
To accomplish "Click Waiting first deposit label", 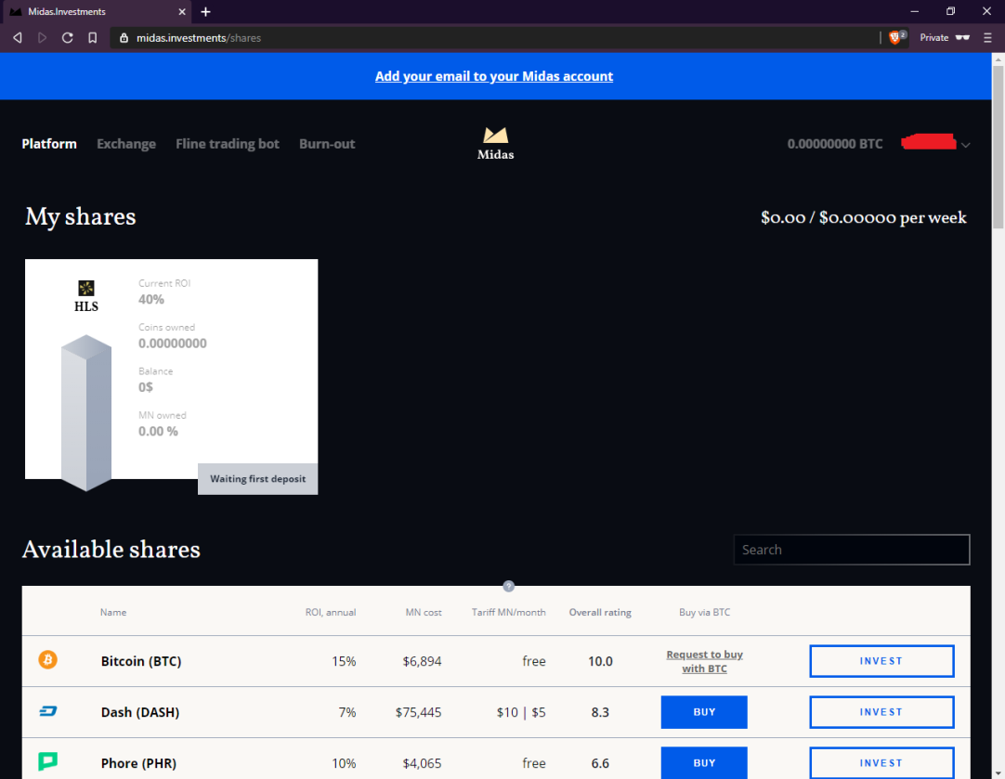I will [257, 478].
